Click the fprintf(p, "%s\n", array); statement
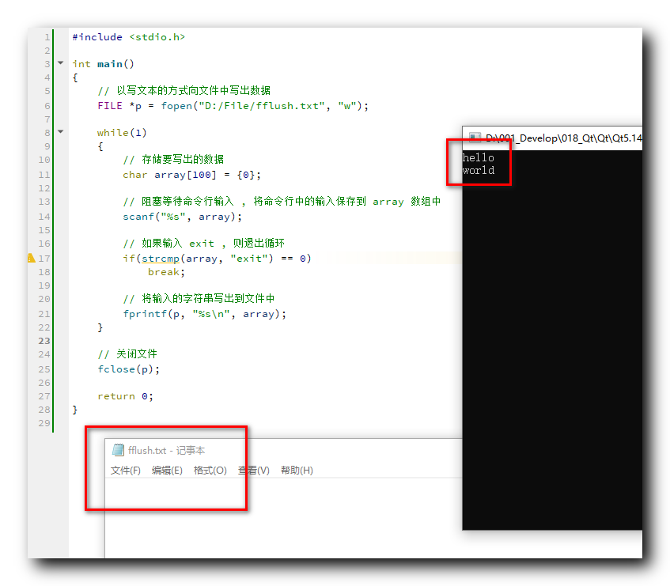Screen dimensions: 670x586 tap(205, 314)
